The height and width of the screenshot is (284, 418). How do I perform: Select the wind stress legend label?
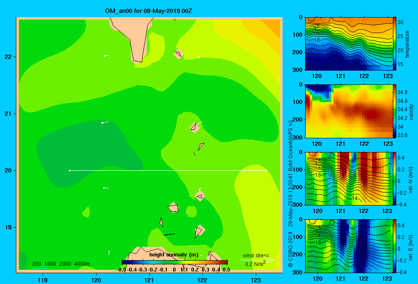tap(255, 255)
